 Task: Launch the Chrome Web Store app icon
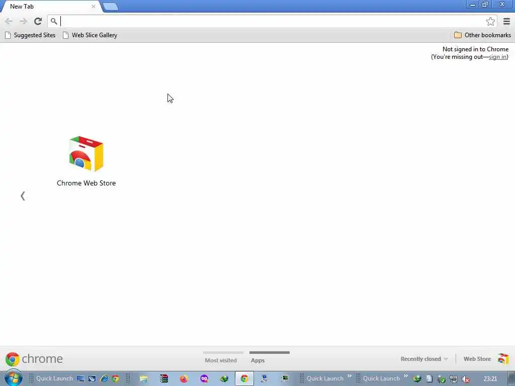click(x=86, y=154)
